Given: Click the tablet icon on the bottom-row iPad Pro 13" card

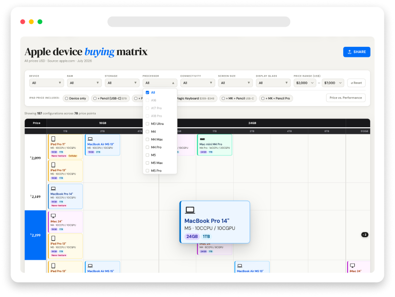Looking at the screenshot, I should click(53, 266).
